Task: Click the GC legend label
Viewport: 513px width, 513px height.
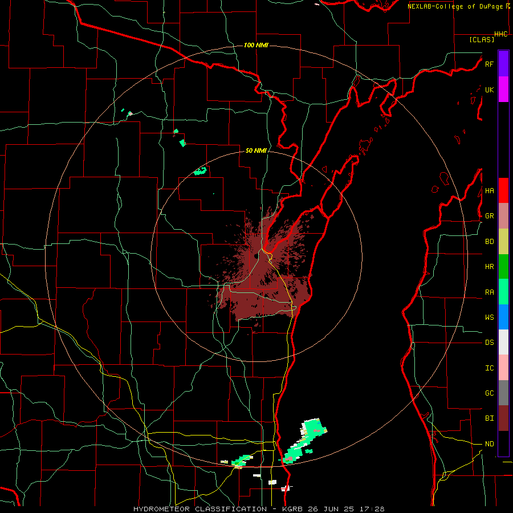Action: click(489, 393)
